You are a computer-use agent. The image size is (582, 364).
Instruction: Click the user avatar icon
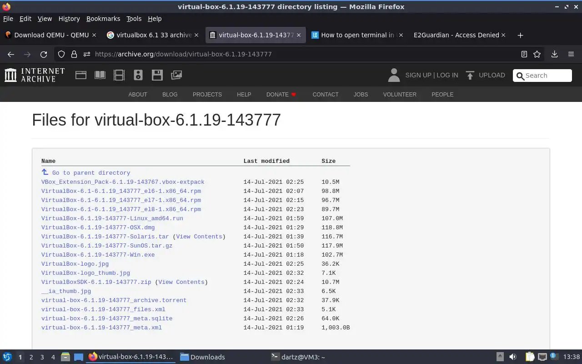coord(394,75)
